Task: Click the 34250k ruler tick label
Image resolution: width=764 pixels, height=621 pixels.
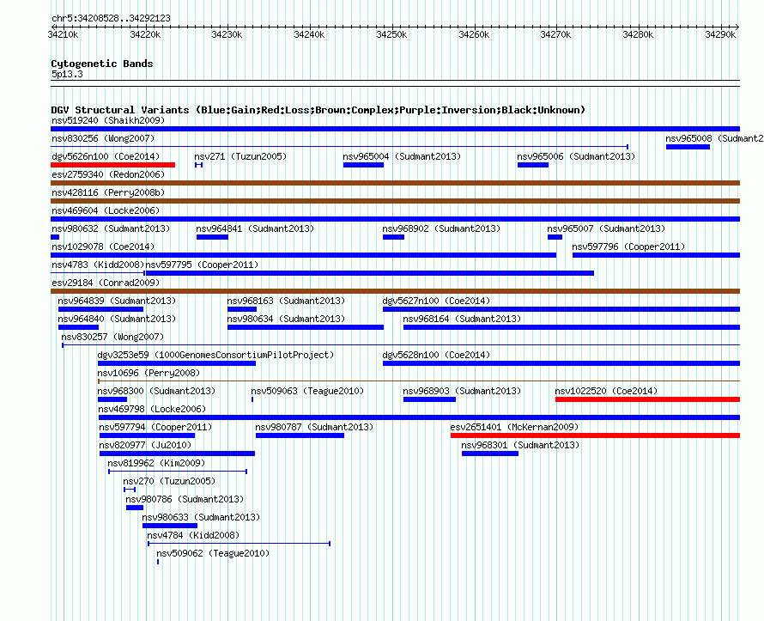Action: click(391, 34)
